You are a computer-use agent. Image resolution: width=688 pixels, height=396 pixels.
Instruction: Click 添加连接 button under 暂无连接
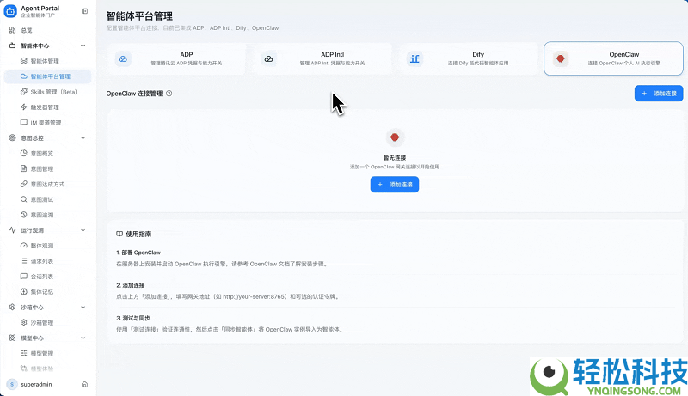click(x=395, y=185)
